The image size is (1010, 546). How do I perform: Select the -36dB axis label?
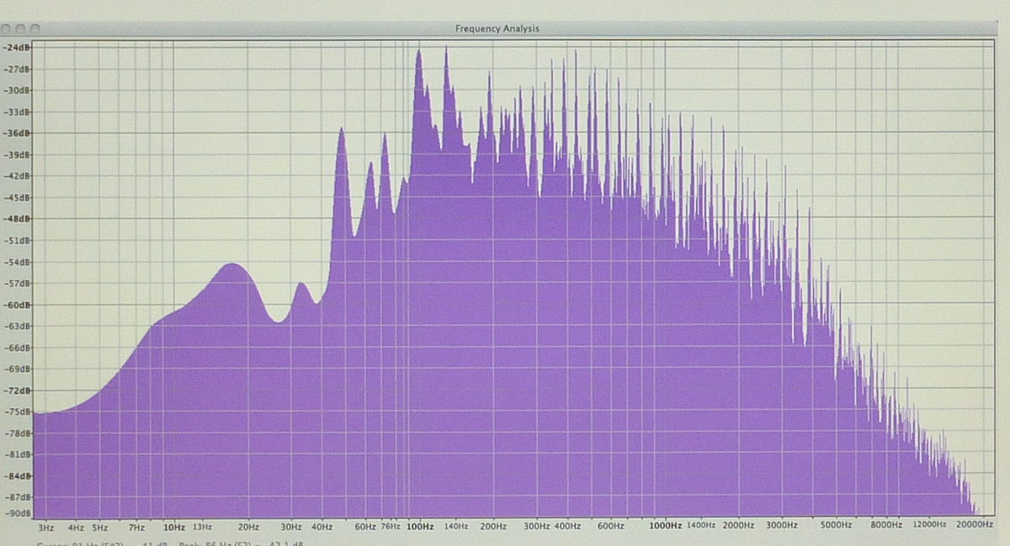[16, 133]
